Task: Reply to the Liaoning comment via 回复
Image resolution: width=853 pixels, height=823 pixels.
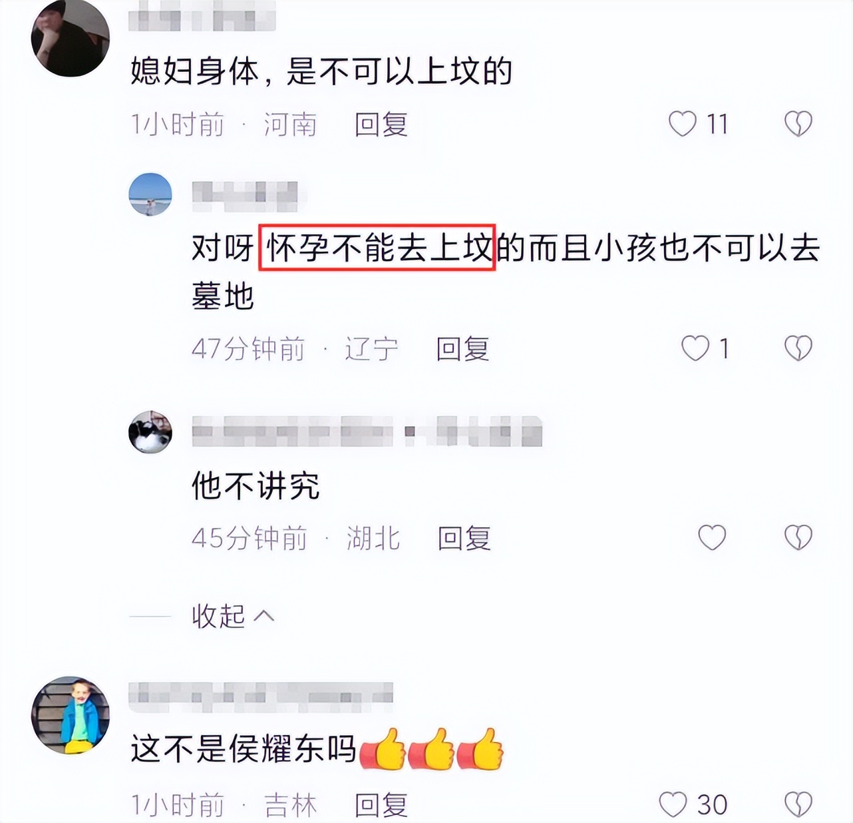Action: point(463,349)
